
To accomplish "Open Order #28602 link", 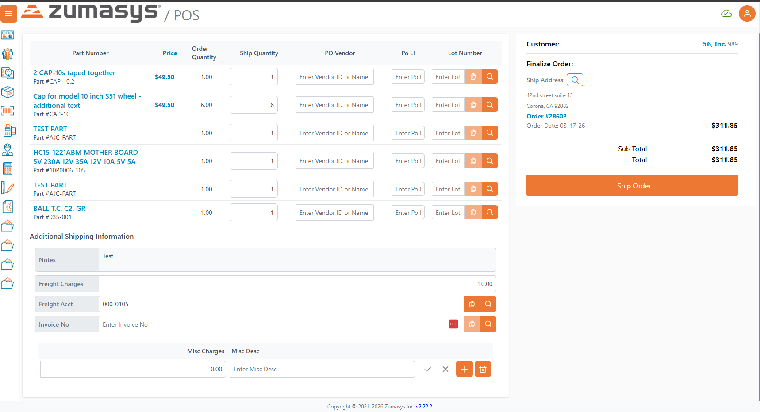I will (x=546, y=116).
